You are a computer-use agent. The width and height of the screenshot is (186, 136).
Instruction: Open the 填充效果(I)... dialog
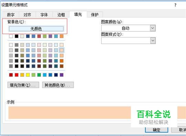pyautogui.click(x=23, y=85)
